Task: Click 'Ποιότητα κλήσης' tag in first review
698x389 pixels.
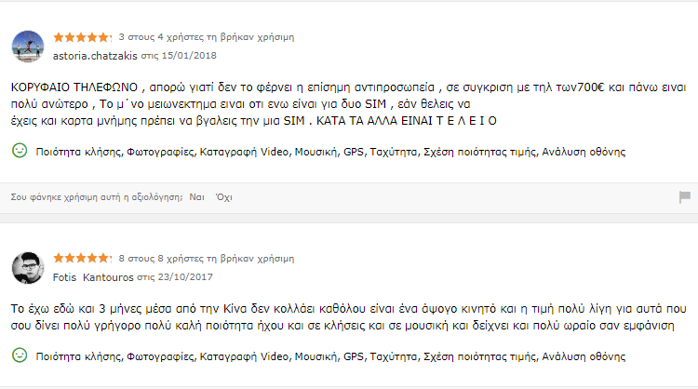Action: (76, 151)
